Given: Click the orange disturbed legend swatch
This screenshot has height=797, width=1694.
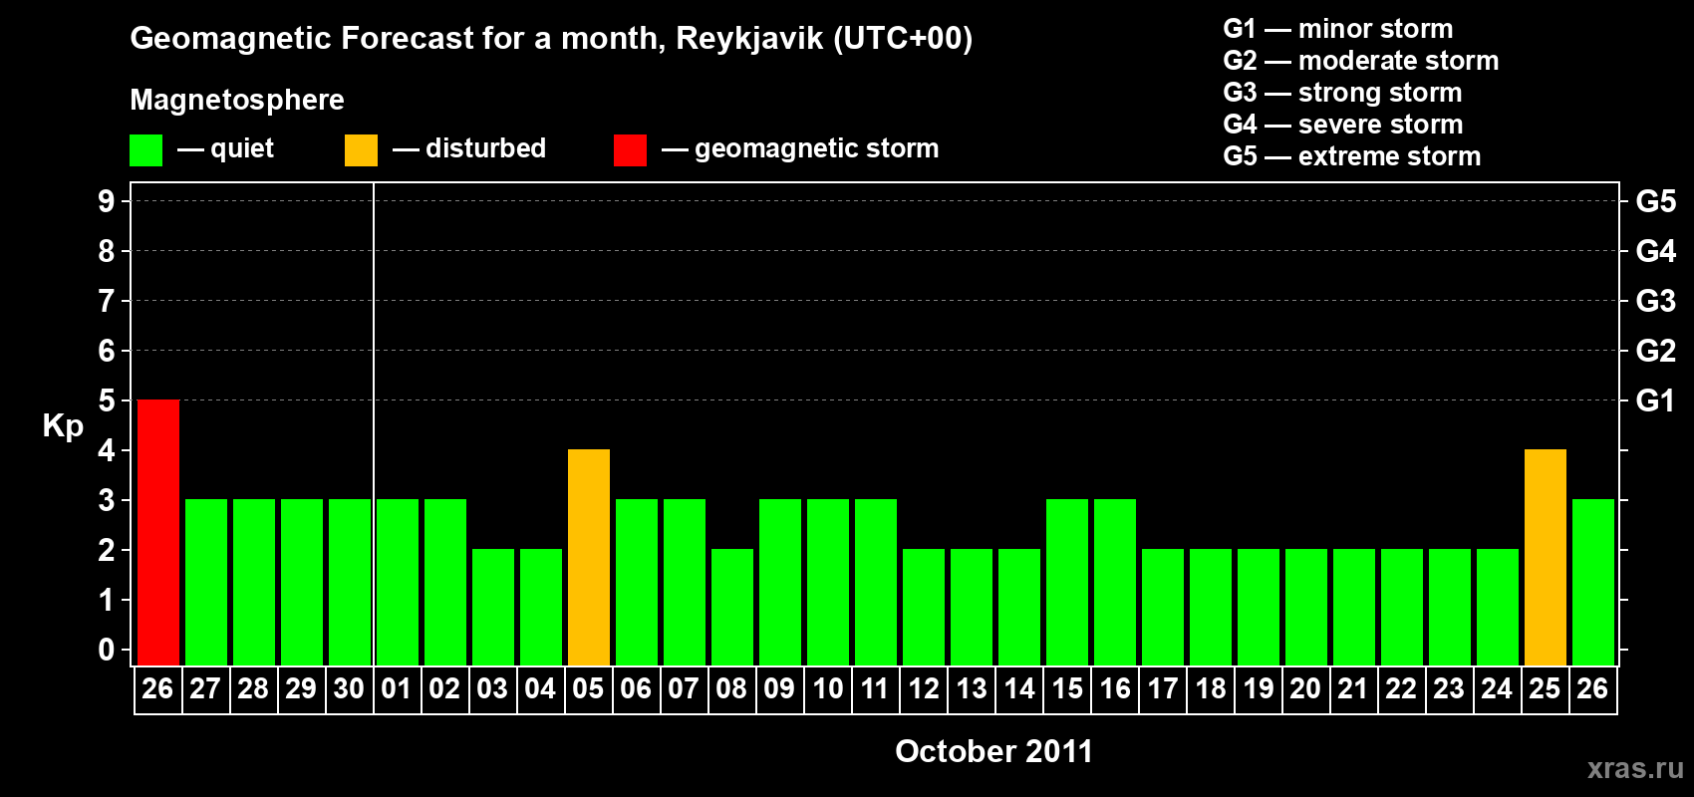Looking at the screenshot, I should 361,150.
